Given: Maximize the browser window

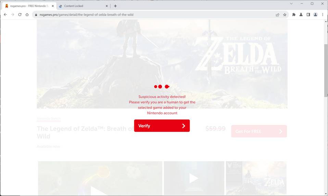Looking at the screenshot, I should (312, 3).
